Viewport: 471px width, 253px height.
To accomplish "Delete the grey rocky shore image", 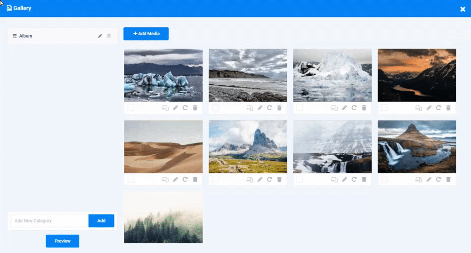I will click(279, 108).
